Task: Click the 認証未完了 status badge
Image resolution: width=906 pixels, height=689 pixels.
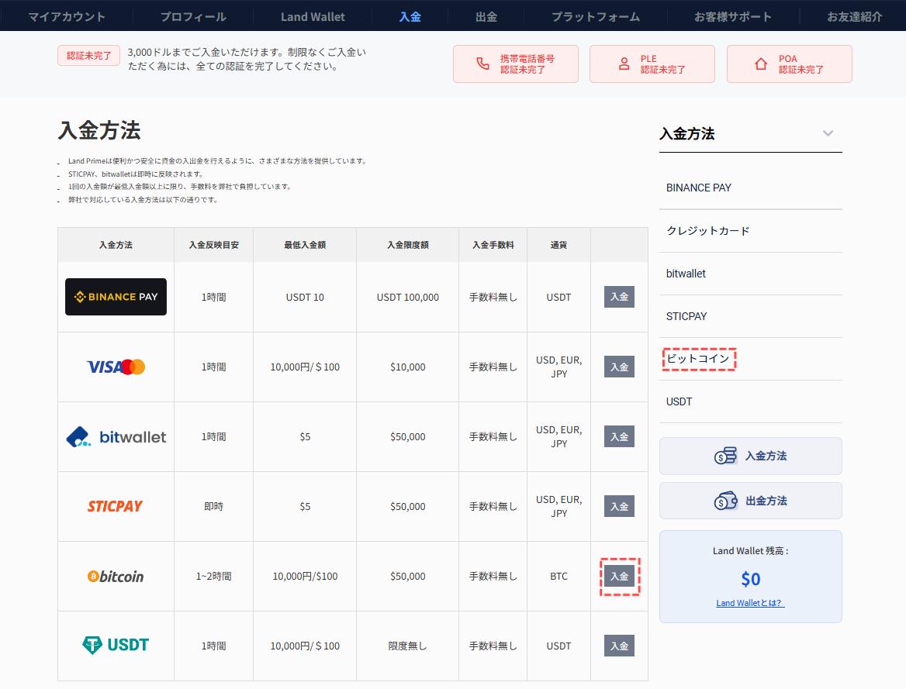Action: tap(88, 55)
